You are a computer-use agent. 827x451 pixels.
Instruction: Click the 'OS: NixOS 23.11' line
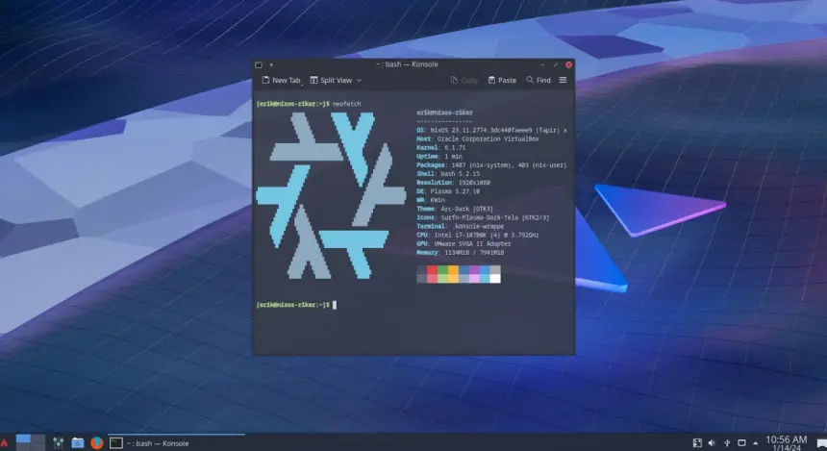tap(491, 130)
